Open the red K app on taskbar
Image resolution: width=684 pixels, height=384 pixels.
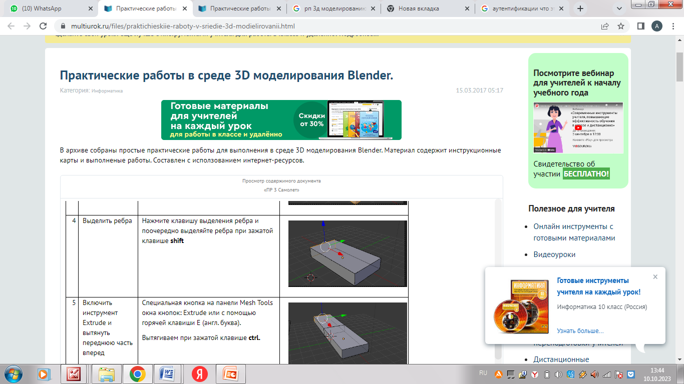click(x=74, y=373)
